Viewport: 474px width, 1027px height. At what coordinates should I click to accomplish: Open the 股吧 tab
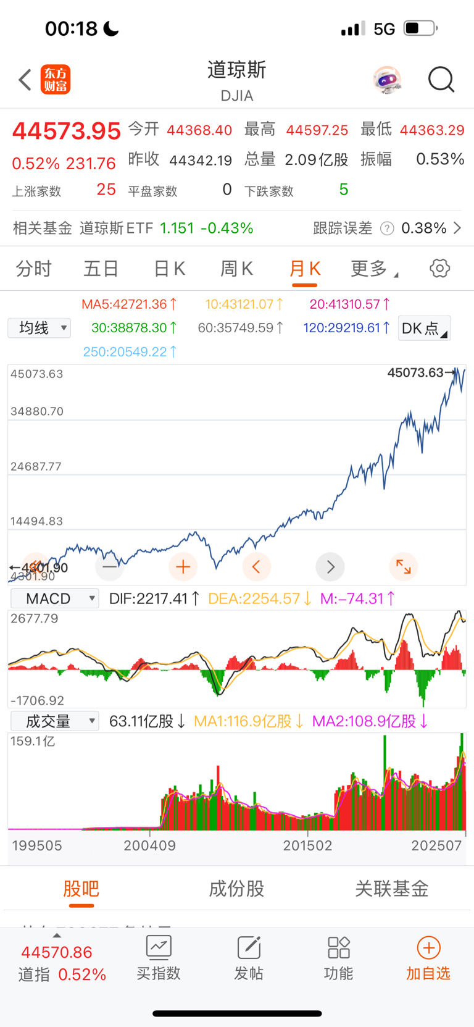[81, 889]
